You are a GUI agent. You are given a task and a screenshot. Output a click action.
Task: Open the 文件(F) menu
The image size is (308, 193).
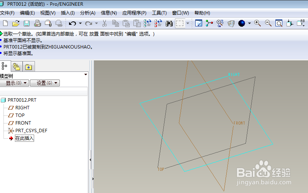pyautogui.click(x=7, y=13)
